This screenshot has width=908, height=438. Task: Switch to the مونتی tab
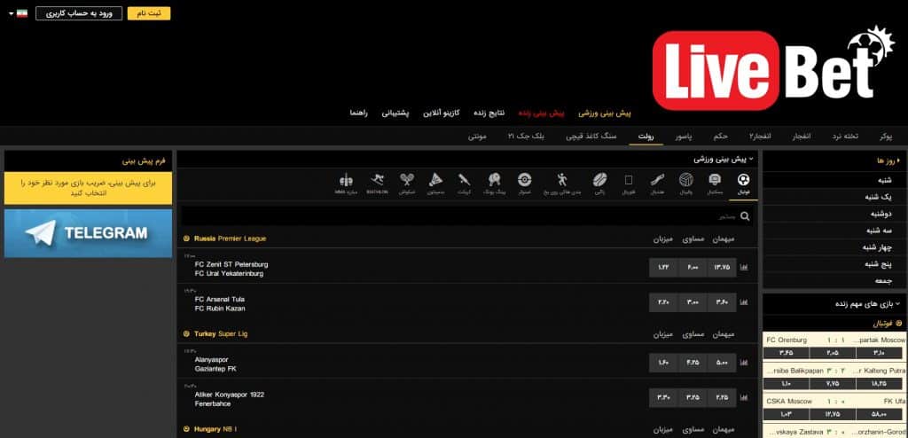pyautogui.click(x=477, y=137)
